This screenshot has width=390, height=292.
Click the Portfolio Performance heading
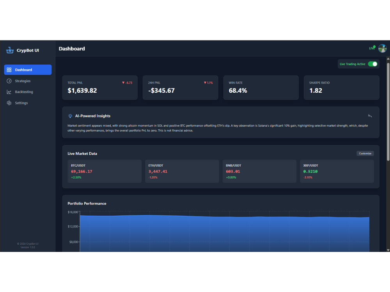pos(87,204)
